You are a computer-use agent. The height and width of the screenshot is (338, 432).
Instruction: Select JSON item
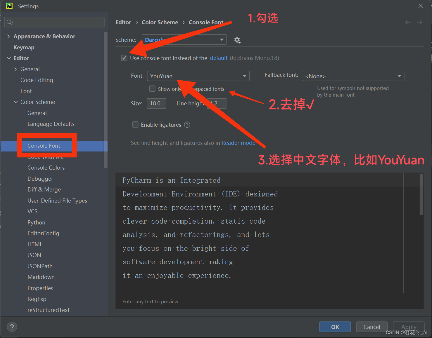pos(34,255)
